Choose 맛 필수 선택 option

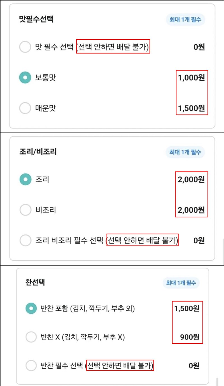click(x=25, y=47)
